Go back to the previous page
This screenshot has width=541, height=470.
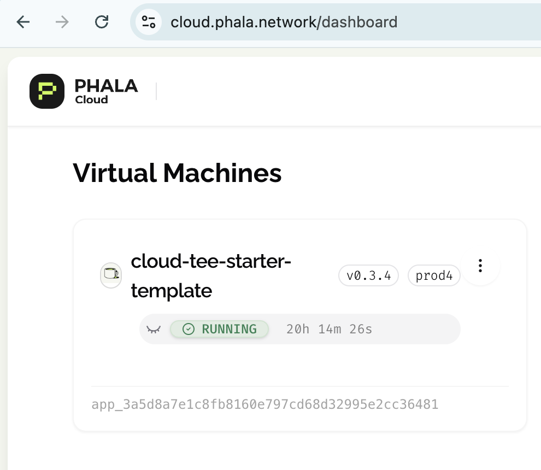tap(22, 22)
